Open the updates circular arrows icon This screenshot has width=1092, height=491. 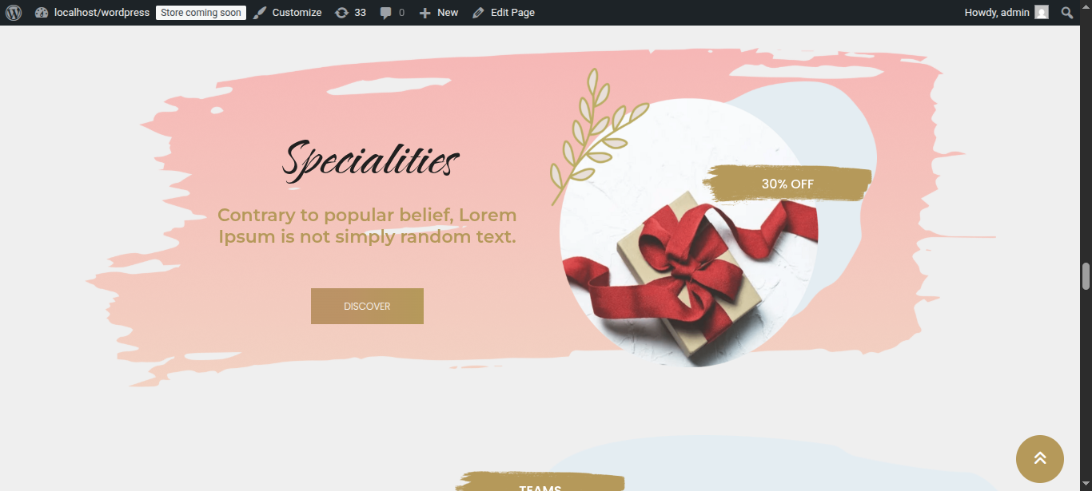coord(341,13)
